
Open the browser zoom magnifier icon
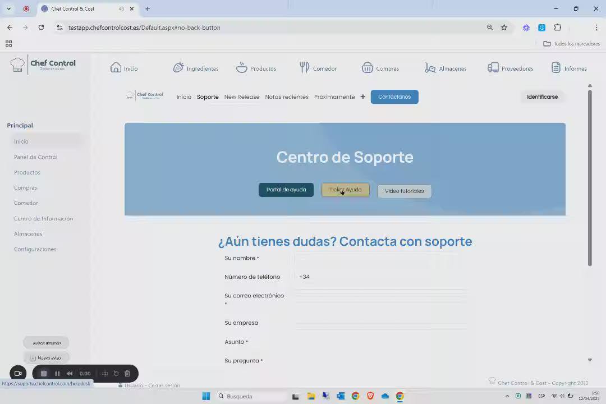coord(490,27)
